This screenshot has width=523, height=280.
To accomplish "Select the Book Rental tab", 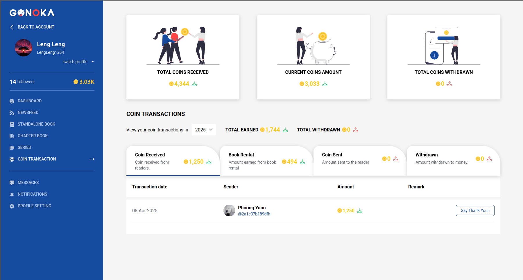I will tap(266, 161).
